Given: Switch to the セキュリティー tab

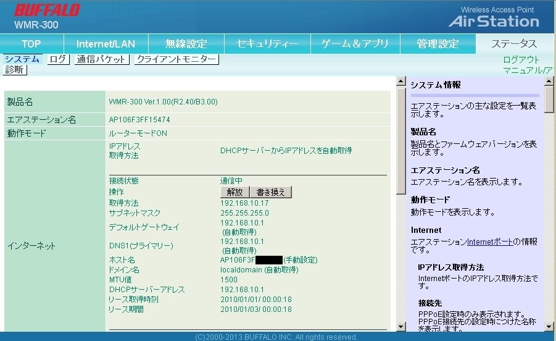Looking at the screenshot, I should coord(267,44).
